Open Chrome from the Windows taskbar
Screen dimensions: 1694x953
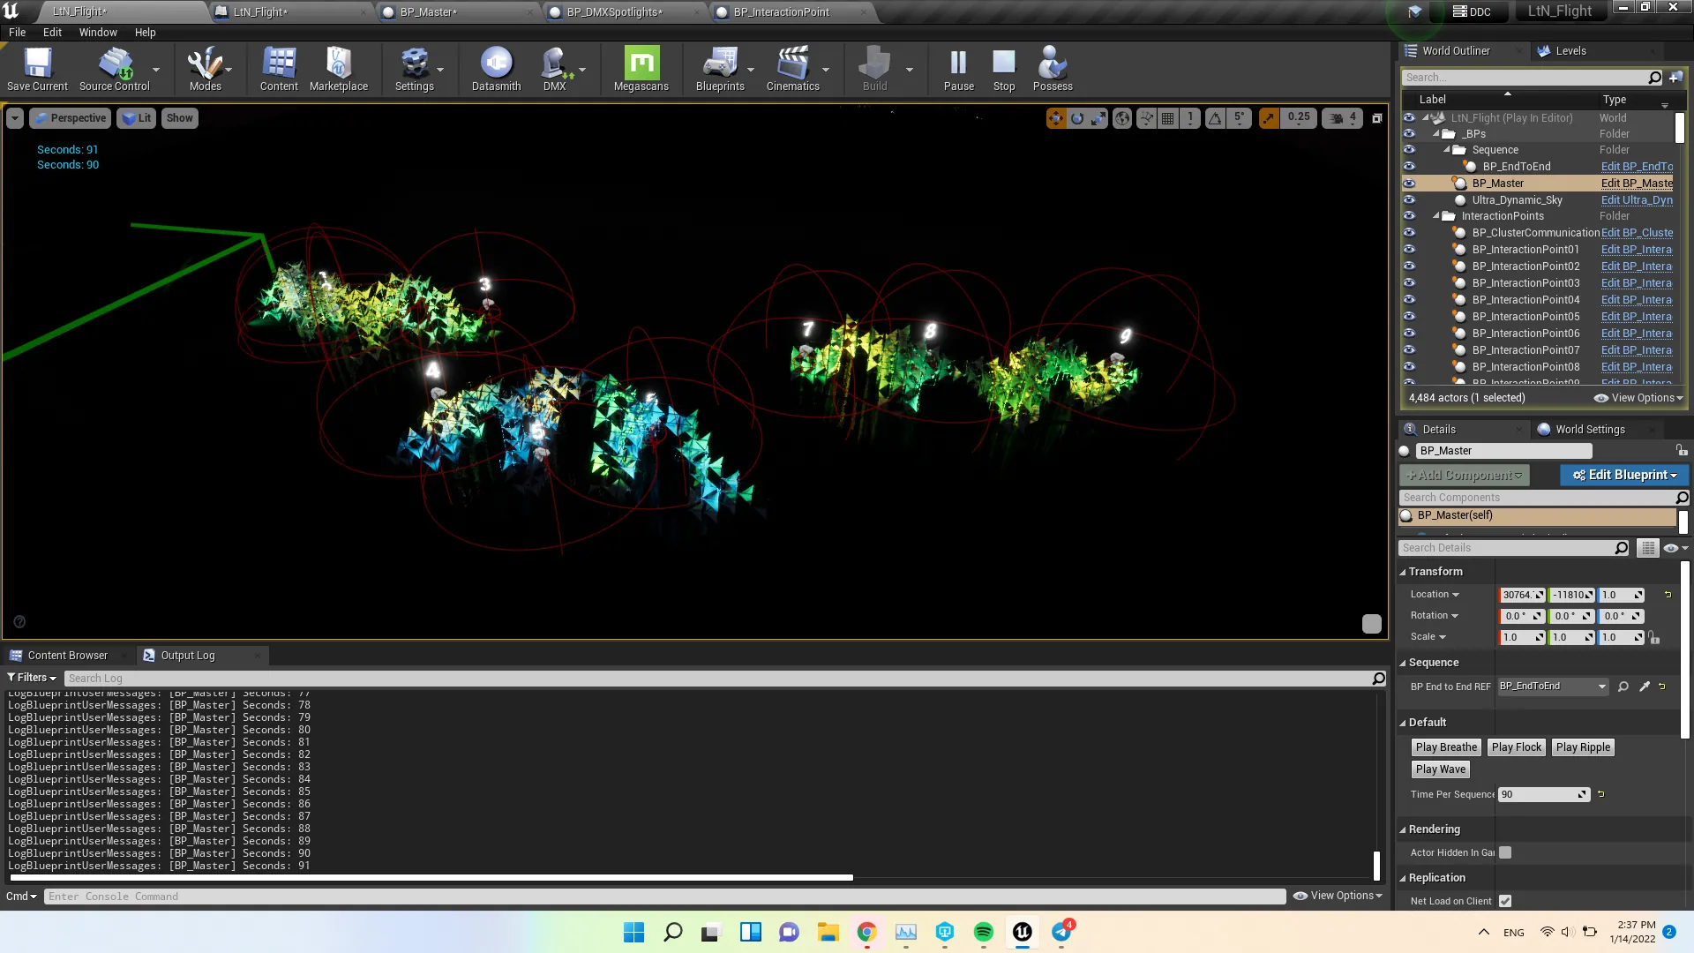pos(866,932)
